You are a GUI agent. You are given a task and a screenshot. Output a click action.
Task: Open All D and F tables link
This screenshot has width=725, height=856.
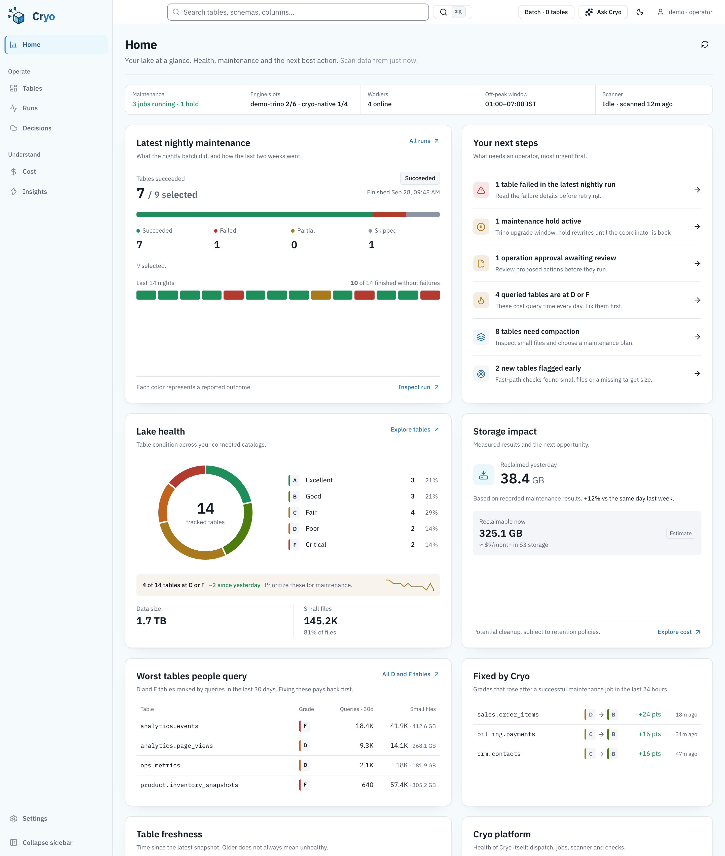411,674
